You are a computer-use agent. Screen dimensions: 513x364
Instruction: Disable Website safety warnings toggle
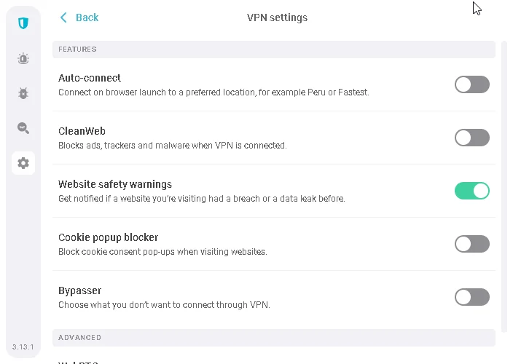tap(471, 191)
